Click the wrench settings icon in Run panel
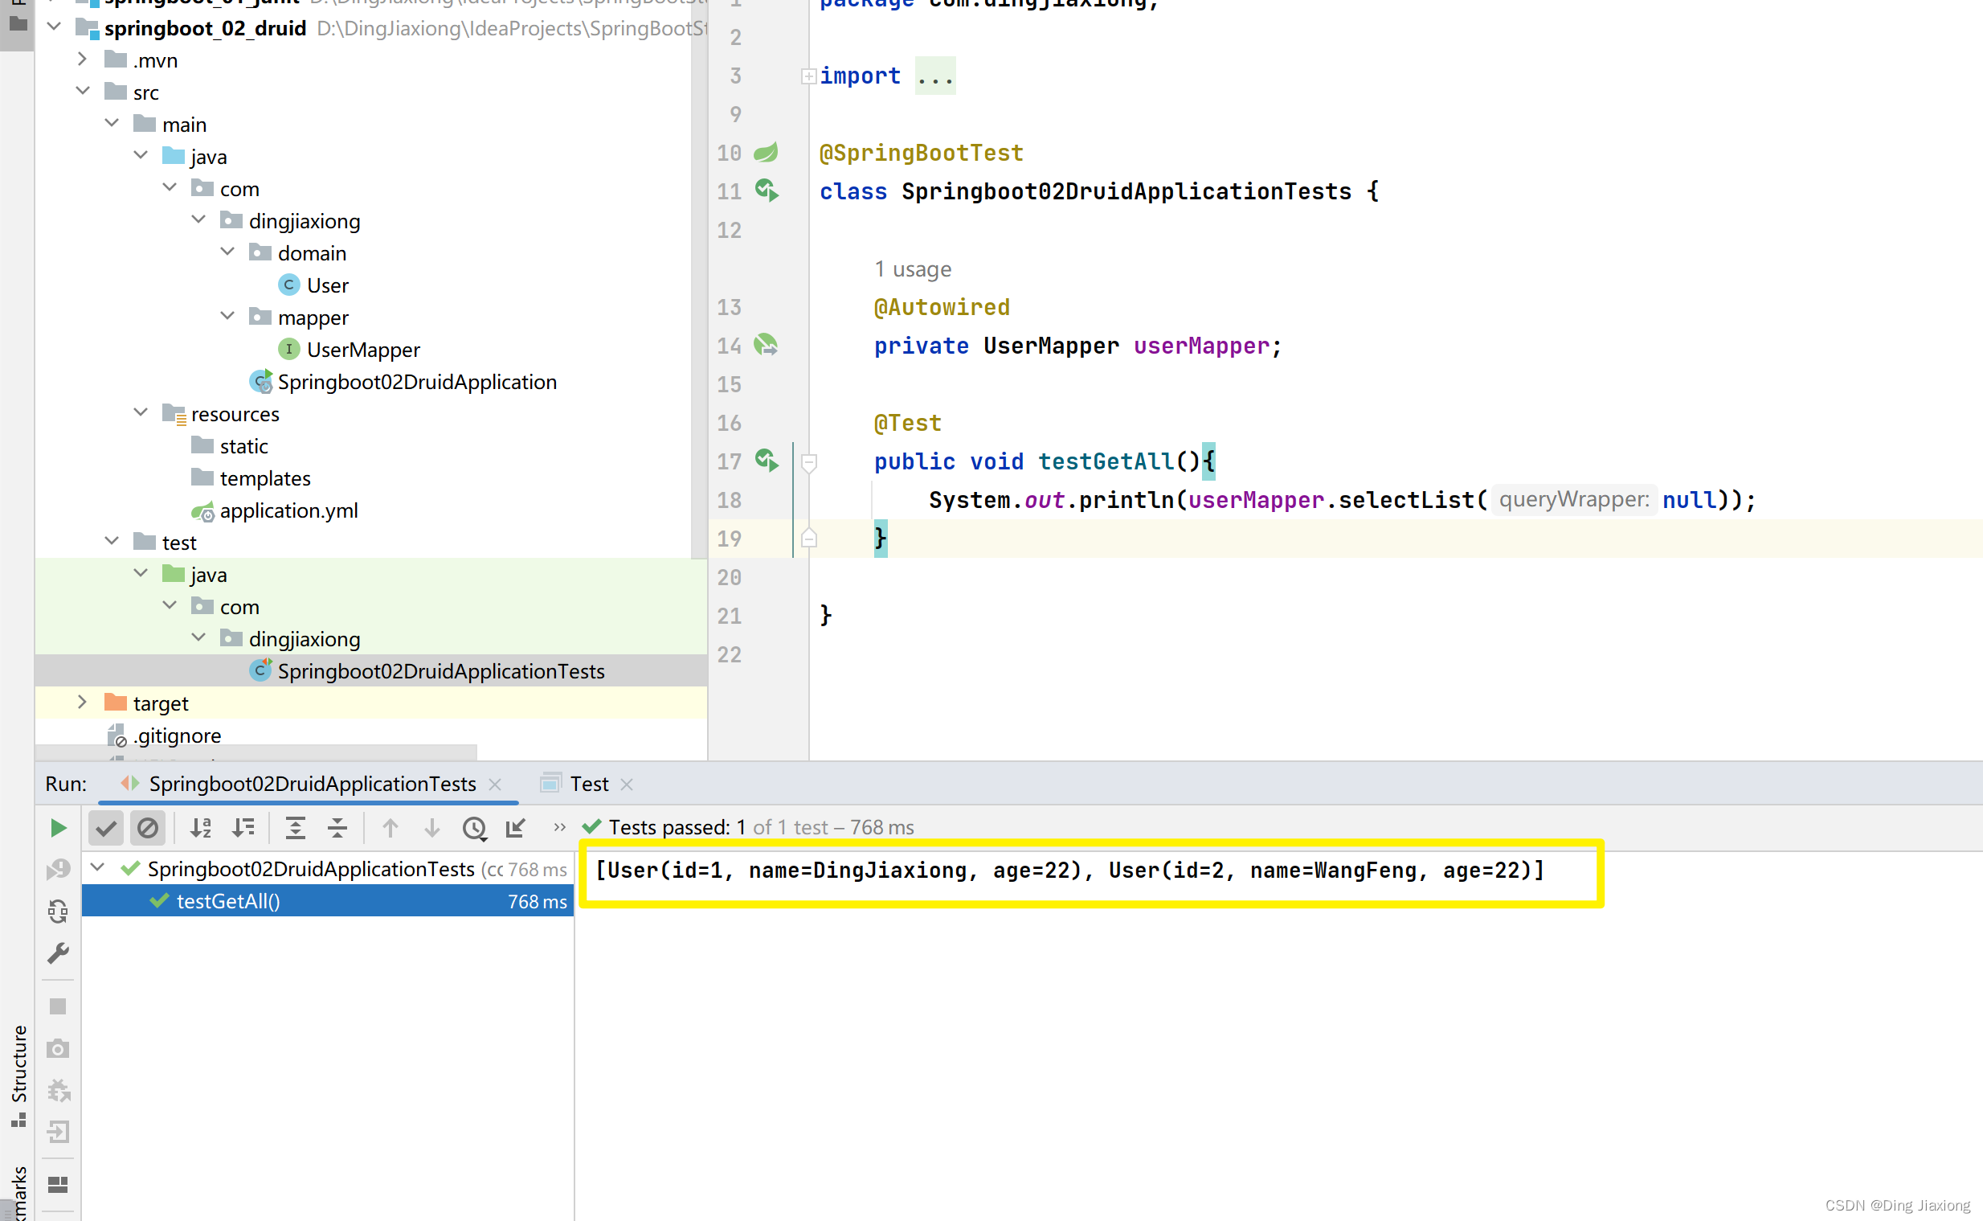This screenshot has height=1221, width=1983. (58, 953)
